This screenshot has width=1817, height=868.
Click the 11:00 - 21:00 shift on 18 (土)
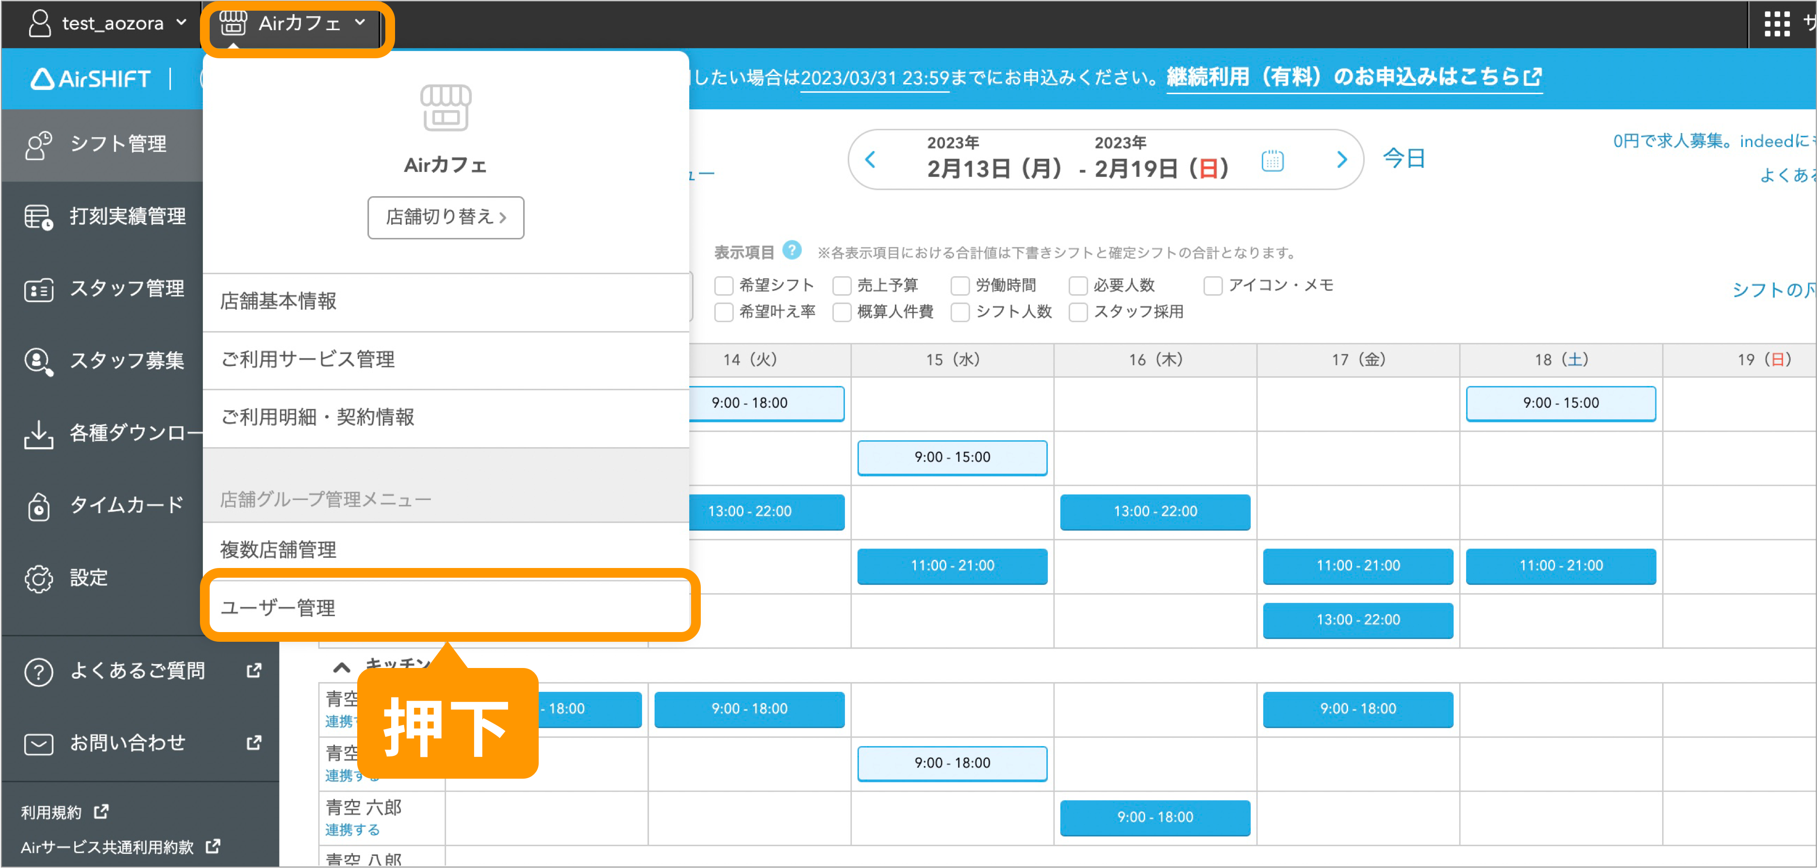pos(1560,566)
